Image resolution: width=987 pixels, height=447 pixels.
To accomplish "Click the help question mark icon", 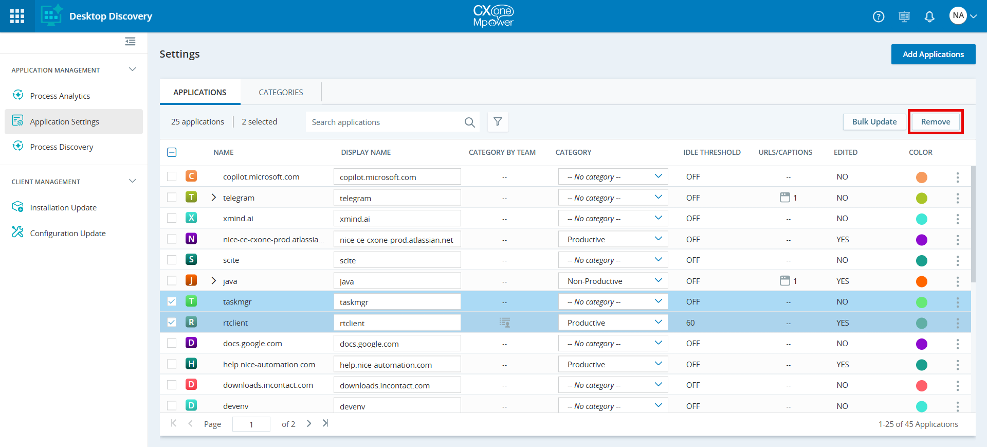I will 879,16.
